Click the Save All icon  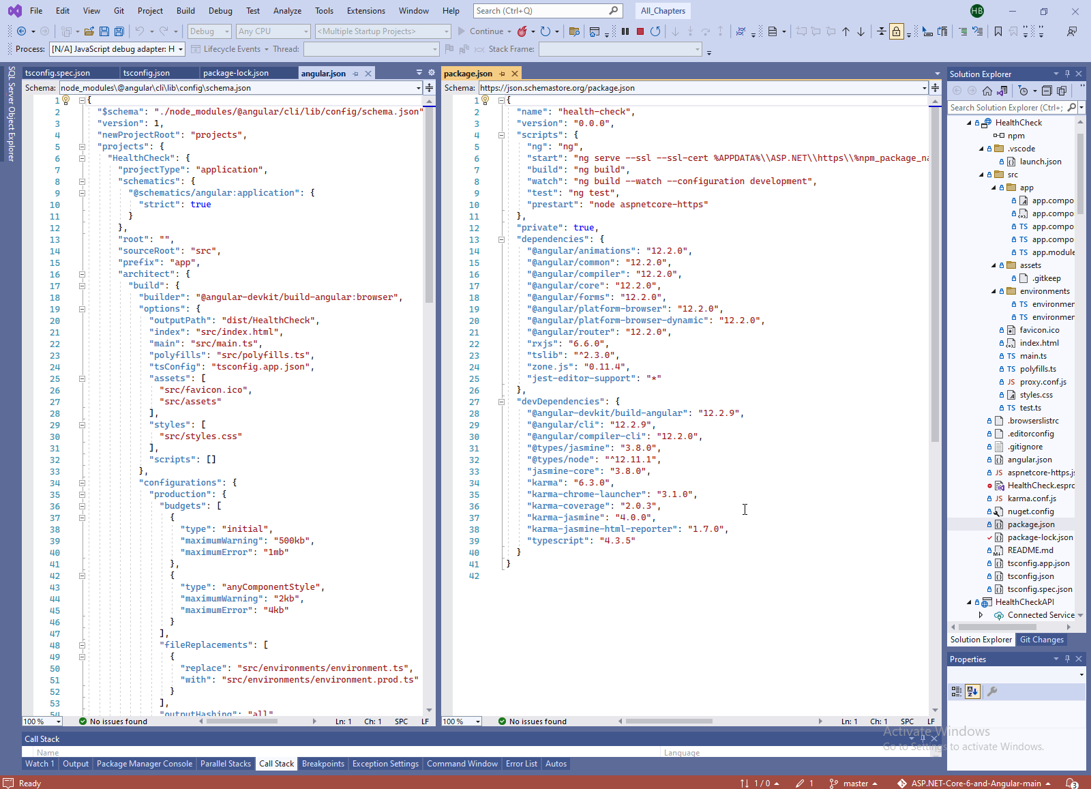point(119,31)
